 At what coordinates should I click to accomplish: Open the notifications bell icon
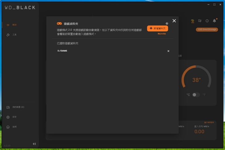[x=214, y=21]
